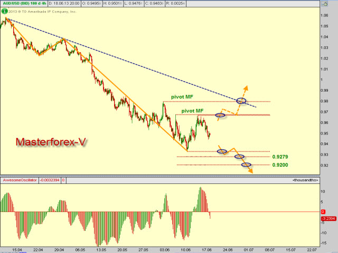
Task: Click the 1.06 price axis label
Action: pos(324,15)
